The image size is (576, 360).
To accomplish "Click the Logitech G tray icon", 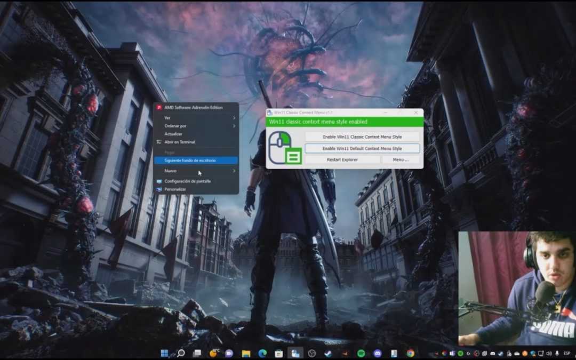I will 468,354.
